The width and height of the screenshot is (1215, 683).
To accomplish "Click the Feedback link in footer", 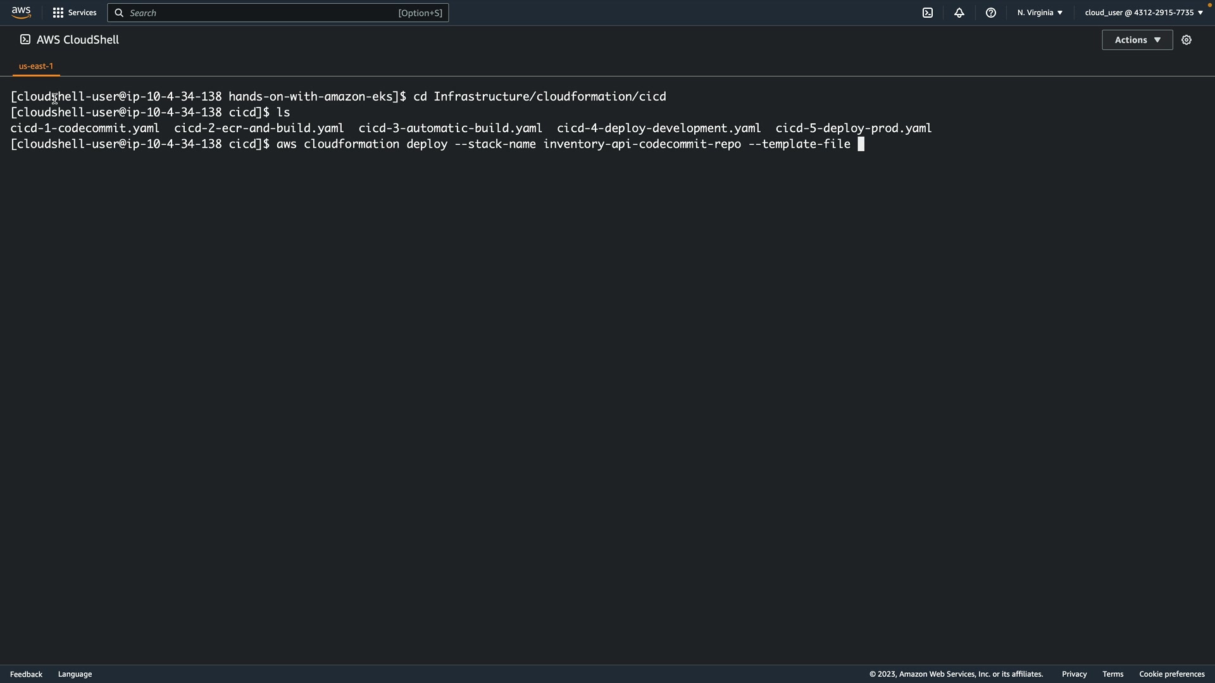I will [26, 674].
